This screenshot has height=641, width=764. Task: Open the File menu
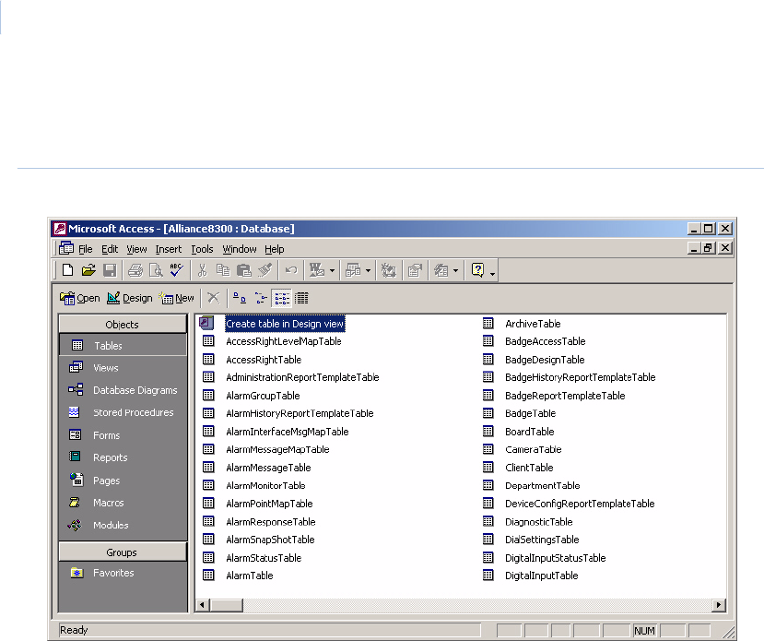(86, 249)
